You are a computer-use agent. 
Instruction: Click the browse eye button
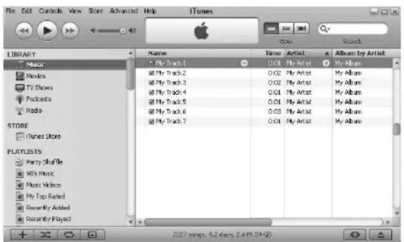tap(355, 235)
